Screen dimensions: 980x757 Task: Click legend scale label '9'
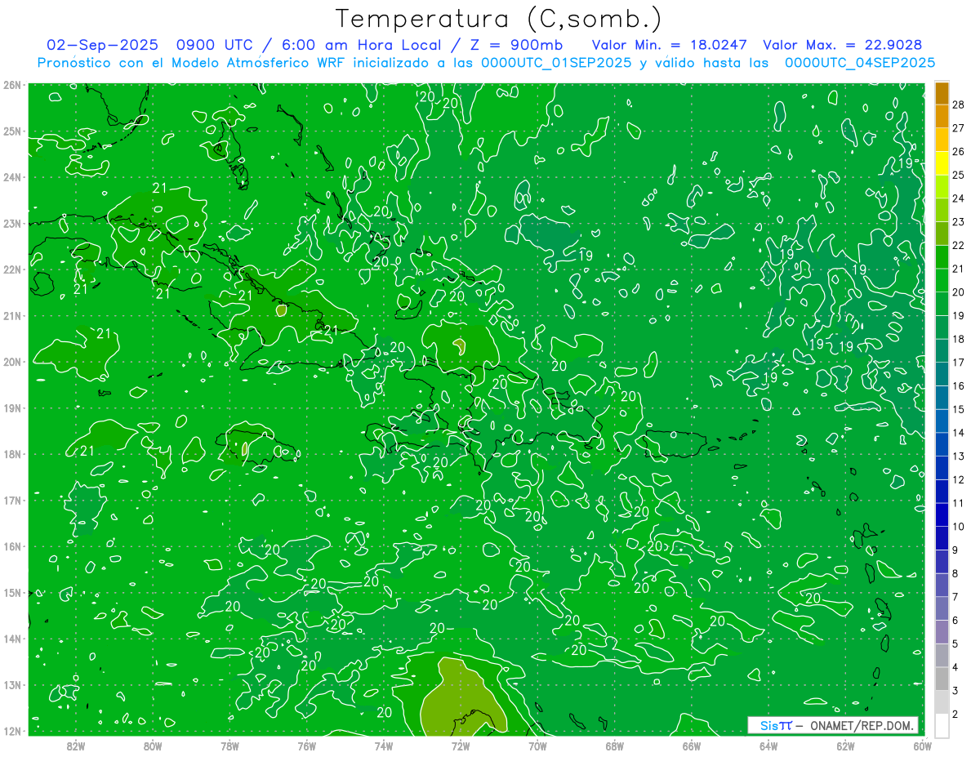pos(955,550)
